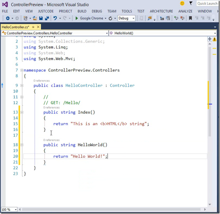Click the '0 references' CodeLens above HelloController class
The width and height of the screenshot is (220, 214).
pos(42,81)
